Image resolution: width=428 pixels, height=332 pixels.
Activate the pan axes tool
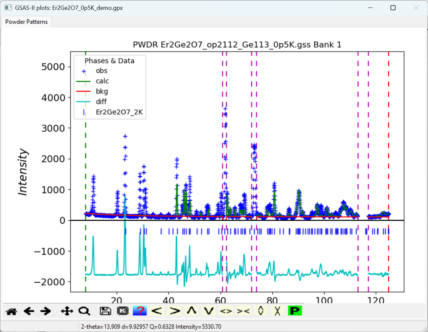click(x=67, y=311)
